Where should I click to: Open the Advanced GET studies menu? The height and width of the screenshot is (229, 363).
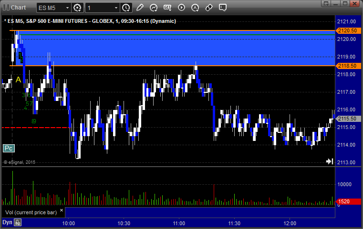pos(167,8)
